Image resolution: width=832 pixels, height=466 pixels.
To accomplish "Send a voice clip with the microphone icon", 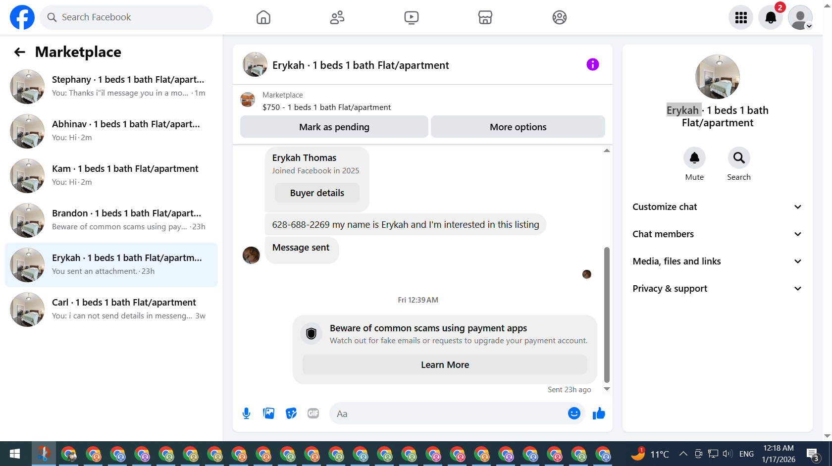I will point(246,414).
